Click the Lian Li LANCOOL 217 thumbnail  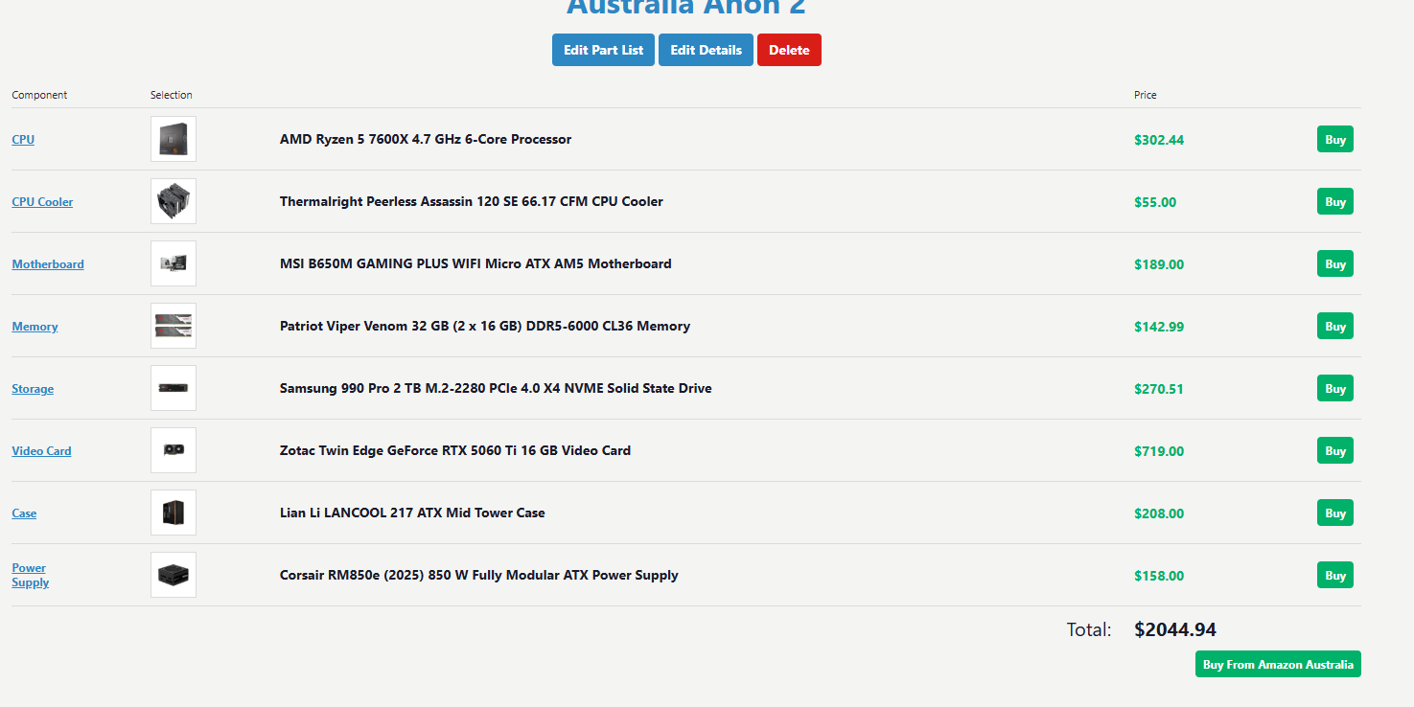[x=174, y=513]
